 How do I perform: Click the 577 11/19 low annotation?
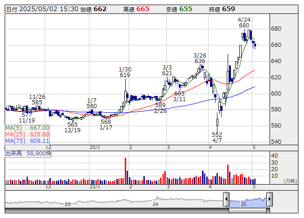tap(27, 118)
